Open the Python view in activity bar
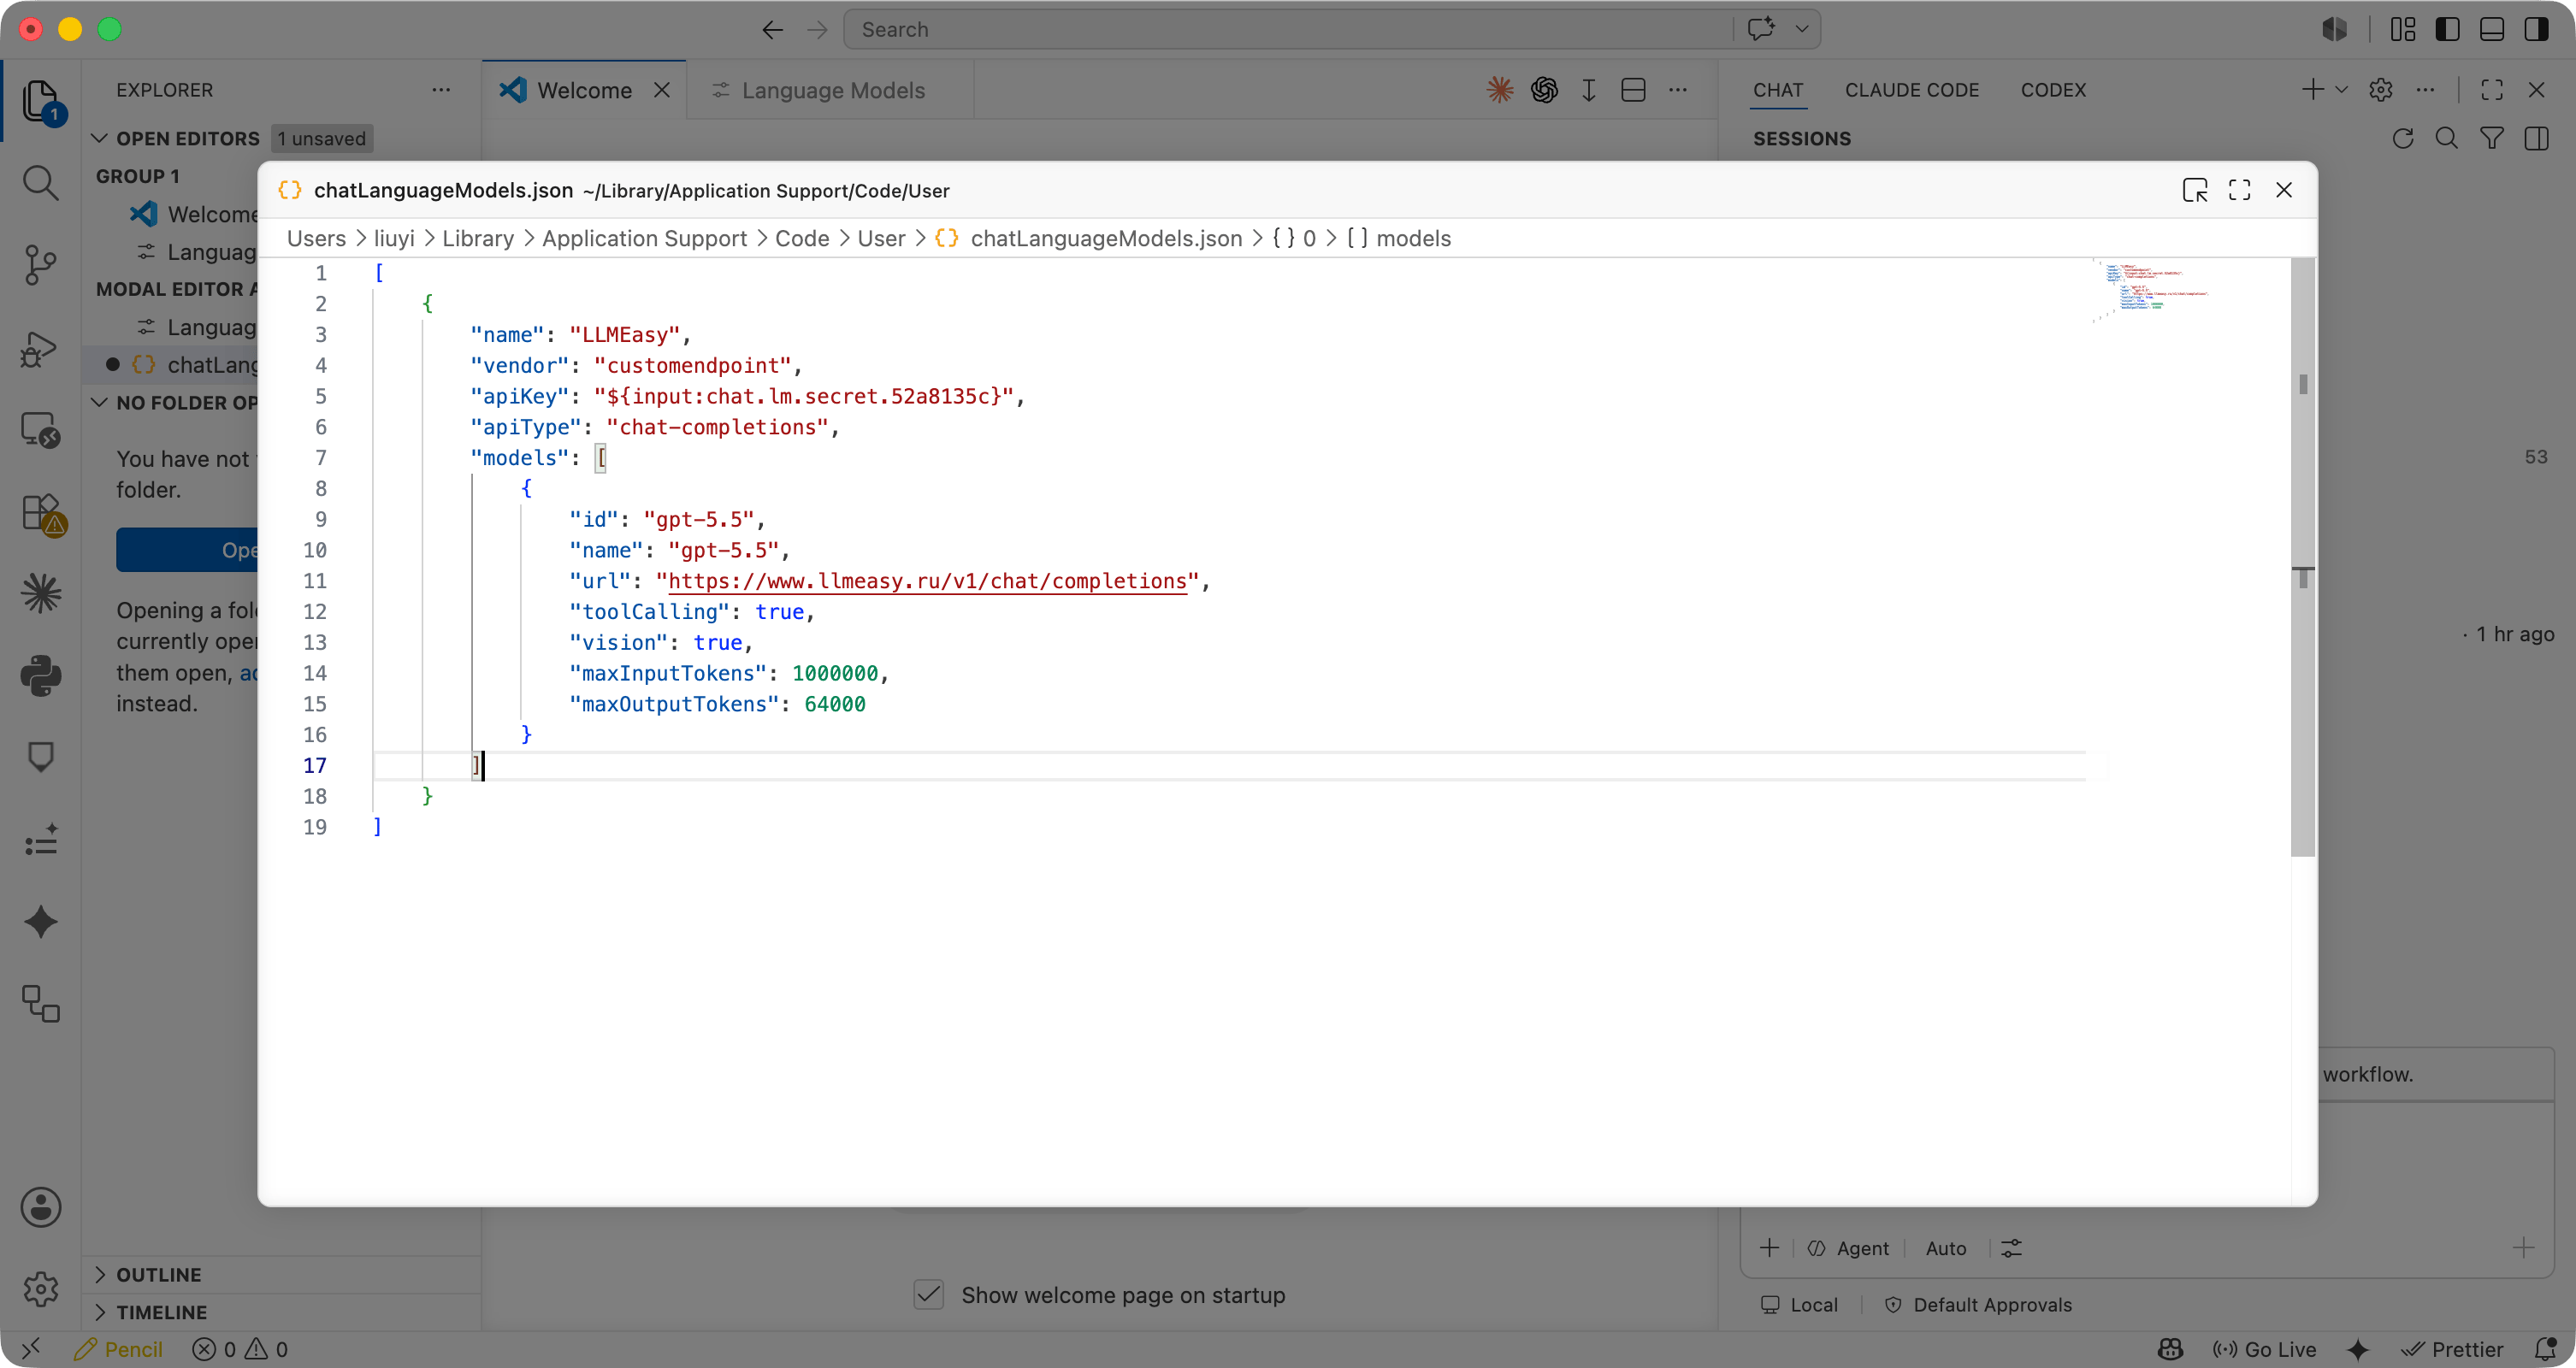 [x=40, y=676]
